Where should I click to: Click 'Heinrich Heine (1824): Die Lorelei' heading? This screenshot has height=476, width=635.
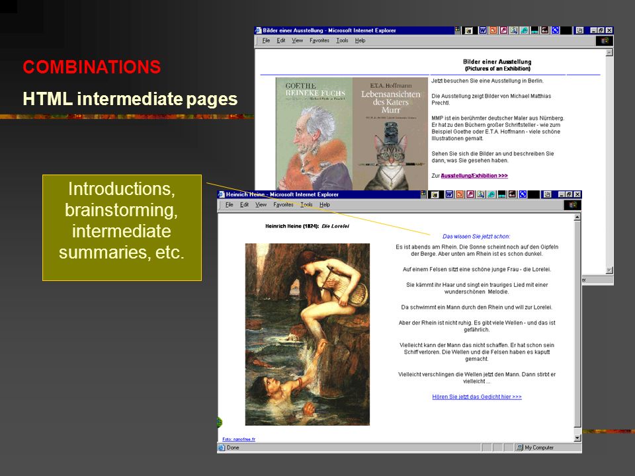[x=307, y=226]
